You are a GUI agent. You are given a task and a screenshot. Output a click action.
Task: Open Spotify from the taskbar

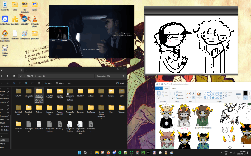120,153
